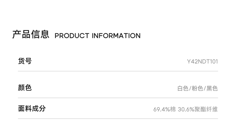The width and height of the screenshot is (236, 120).
Task: Click the 产品信息 heading
Action: pos(30,34)
